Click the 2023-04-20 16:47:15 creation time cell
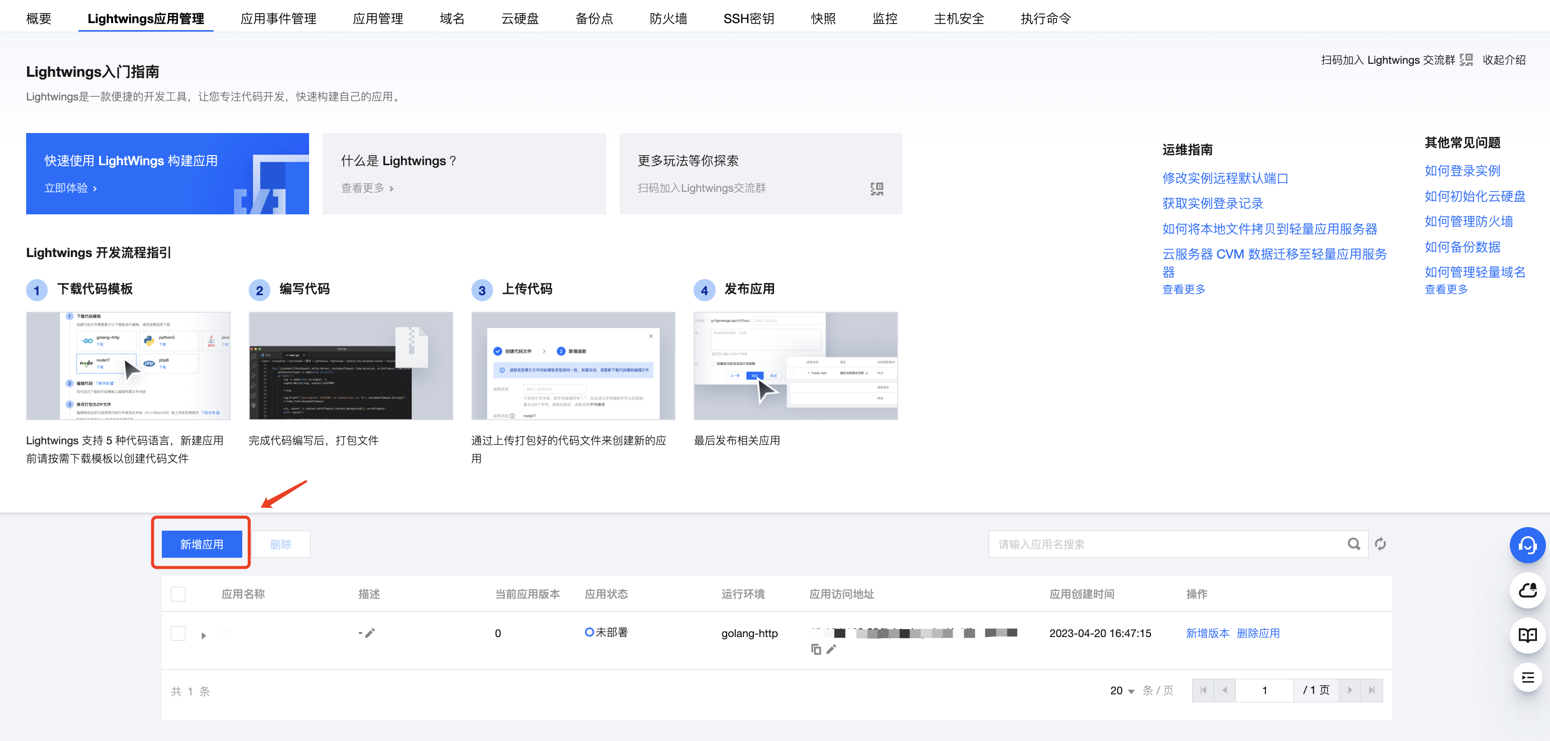This screenshot has height=741, width=1550. 1100,633
